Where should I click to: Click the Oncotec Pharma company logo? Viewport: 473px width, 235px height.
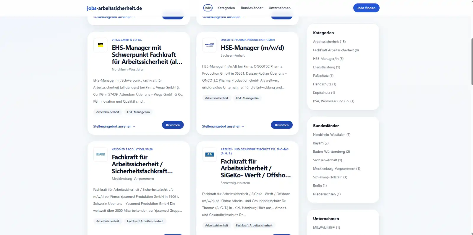(x=209, y=45)
